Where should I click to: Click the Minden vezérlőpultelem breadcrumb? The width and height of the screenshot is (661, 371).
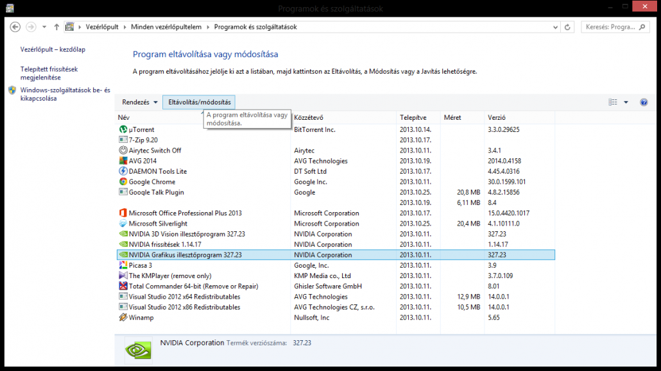click(x=166, y=27)
